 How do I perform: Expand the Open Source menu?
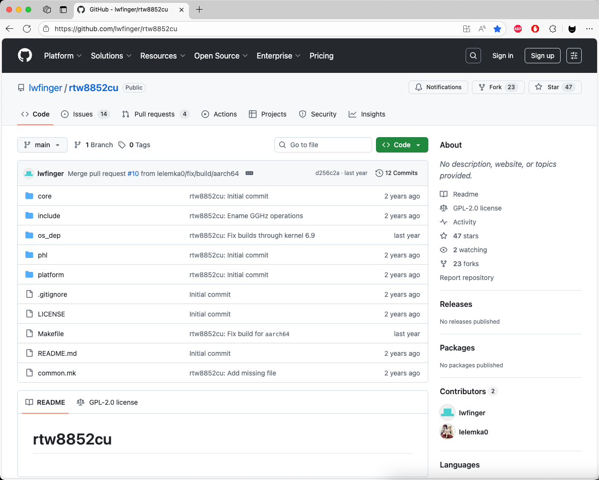coord(221,56)
